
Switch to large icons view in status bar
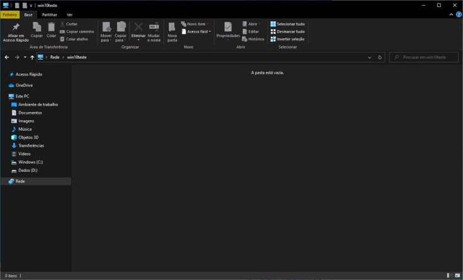457,276
